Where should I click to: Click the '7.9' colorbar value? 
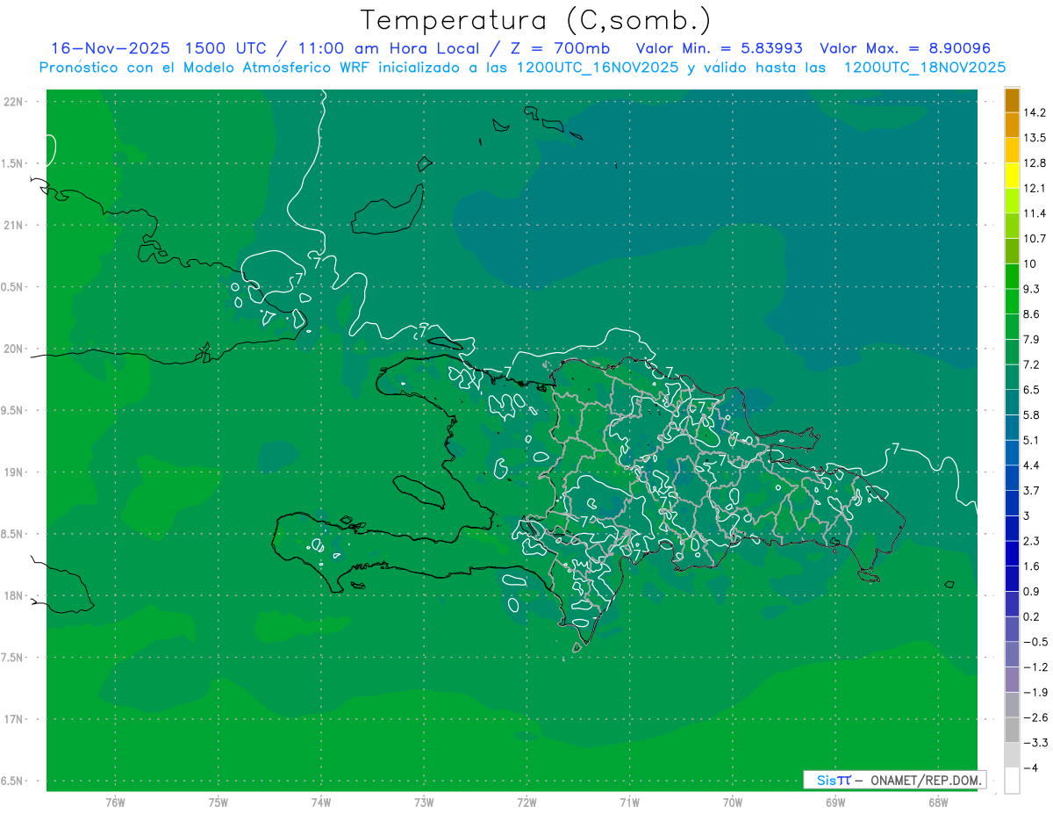pyautogui.click(x=1031, y=339)
